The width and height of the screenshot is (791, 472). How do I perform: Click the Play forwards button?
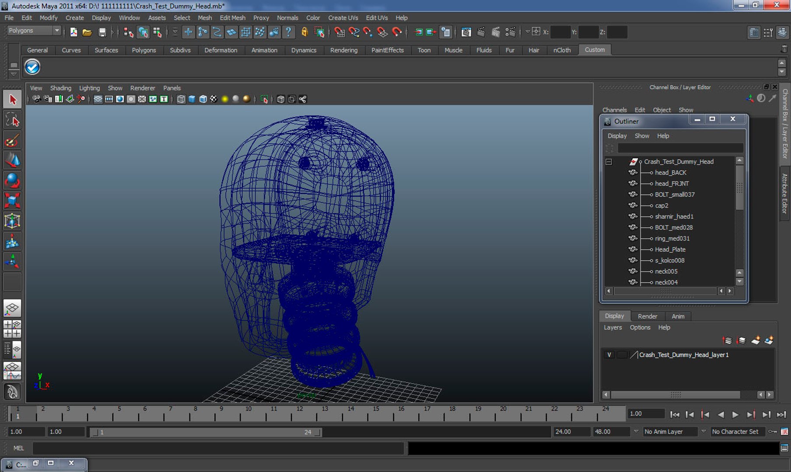point(735,414)
